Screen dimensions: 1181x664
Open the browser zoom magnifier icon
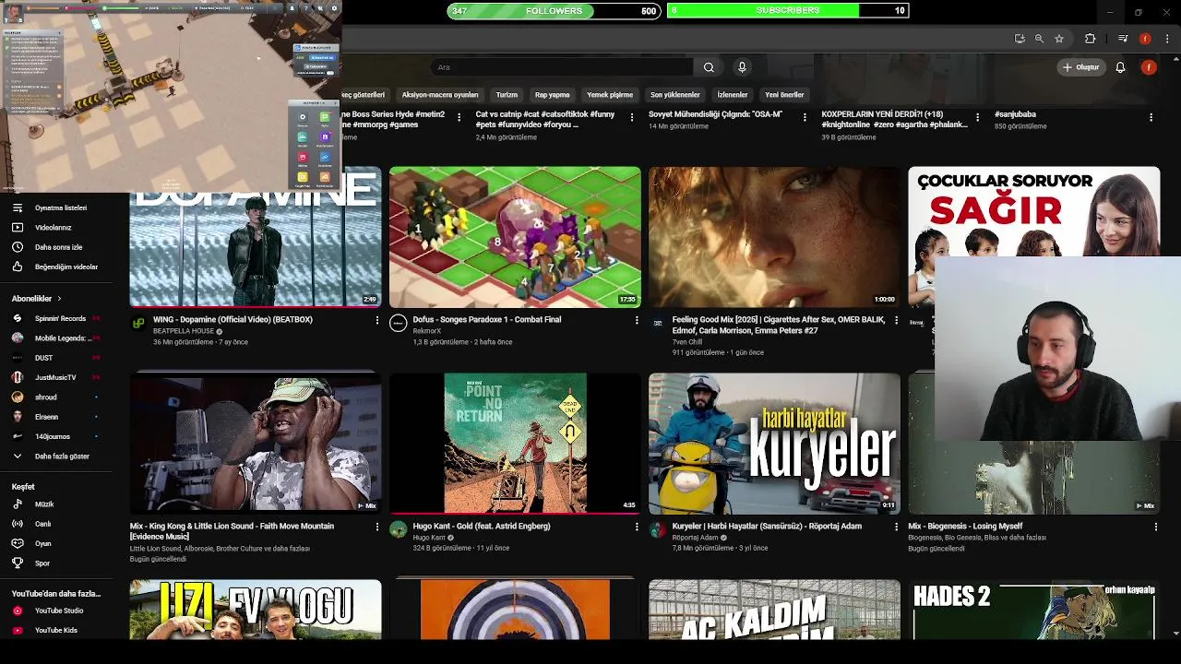tap(1039, 39)
